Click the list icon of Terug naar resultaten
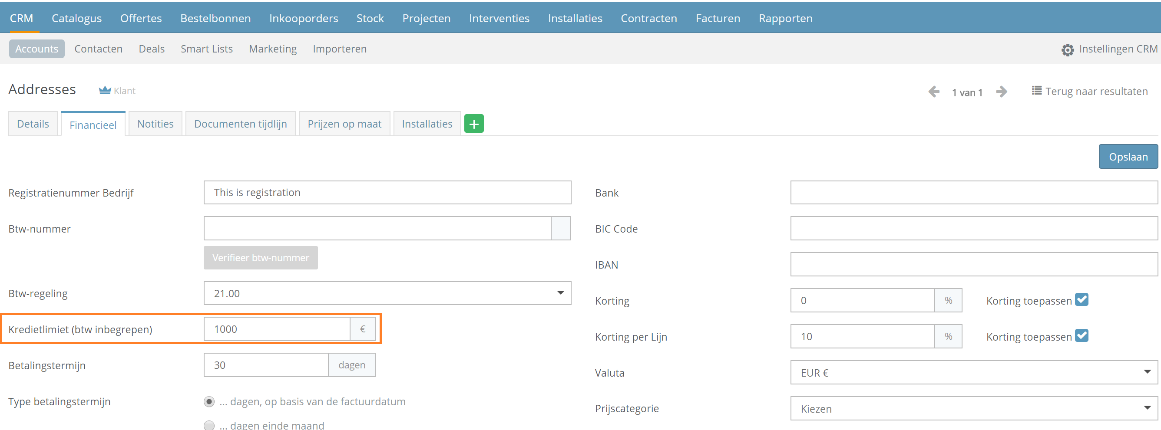1161x430 pixels. pos(1037,91)
